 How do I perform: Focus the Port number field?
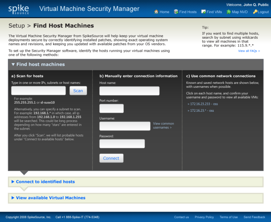(x=111, y=108)
